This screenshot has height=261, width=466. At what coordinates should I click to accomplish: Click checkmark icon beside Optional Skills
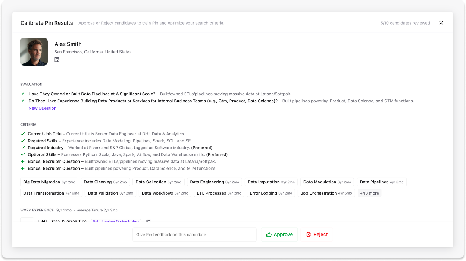[x=22, y=154]
